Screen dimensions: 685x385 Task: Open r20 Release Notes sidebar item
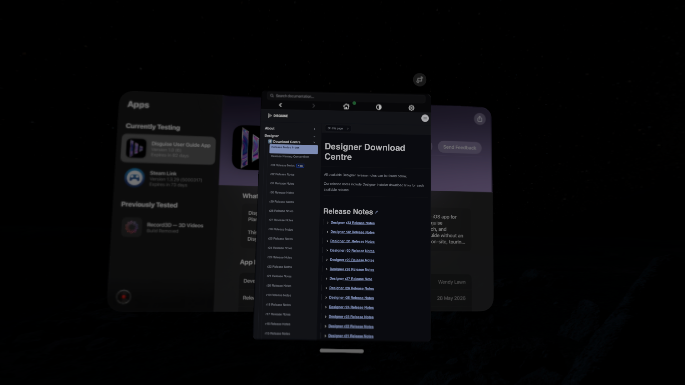pos(279,286)
